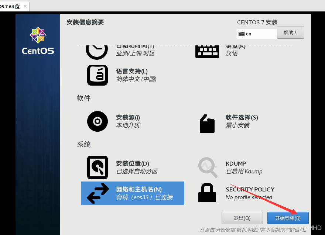Open security policy padlock icon
325x235 pixels.
(x=207, y=193)
